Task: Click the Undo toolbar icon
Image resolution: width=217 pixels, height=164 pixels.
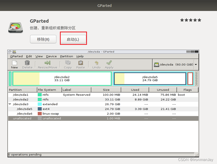Action: tap(97, 65)
